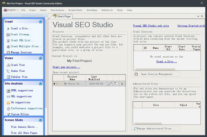Collapse the Crawl panel section

40,21
